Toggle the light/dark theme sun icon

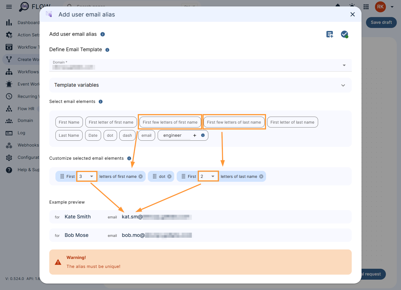(x=352, y=6)
